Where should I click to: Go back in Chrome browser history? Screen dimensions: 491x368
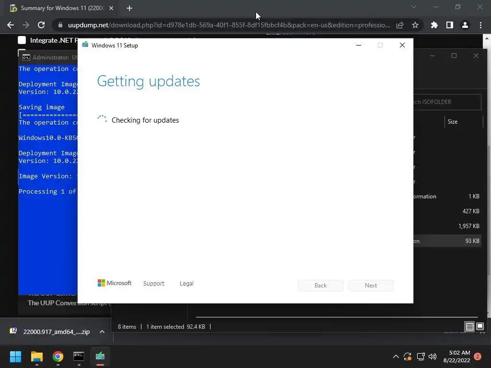tap(11, 25)
